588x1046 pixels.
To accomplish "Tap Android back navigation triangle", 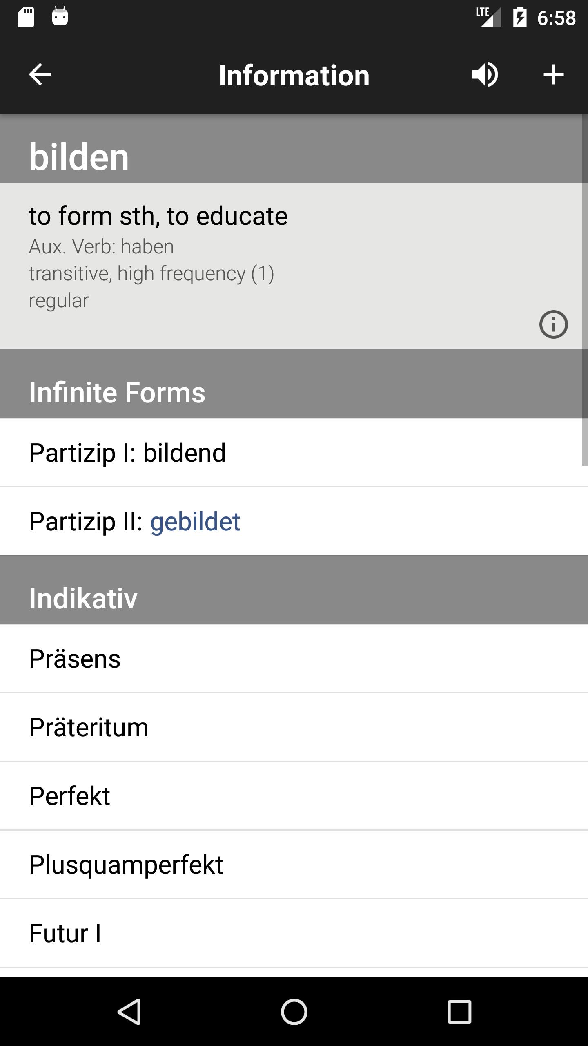I will click(x=130, y=1012).
